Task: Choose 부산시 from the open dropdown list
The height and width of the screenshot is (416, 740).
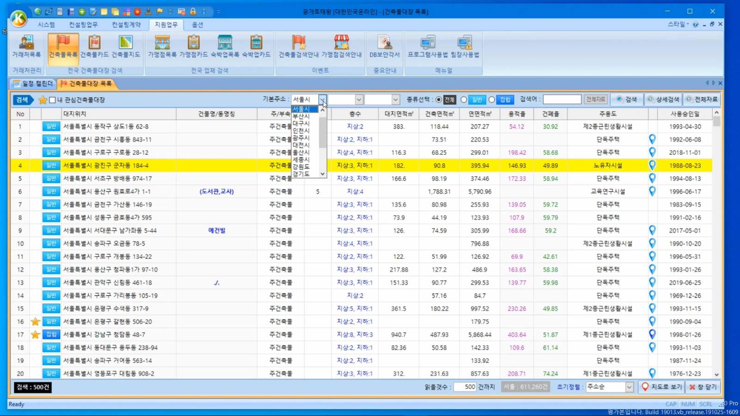Action: pos(301,116)
